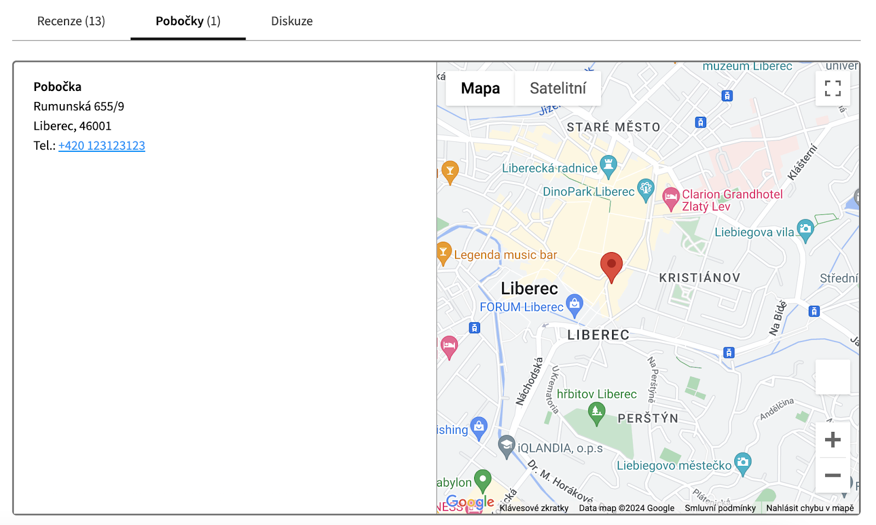Open the Recenze (13) tab
876x525 pixels.
(71, 21)
